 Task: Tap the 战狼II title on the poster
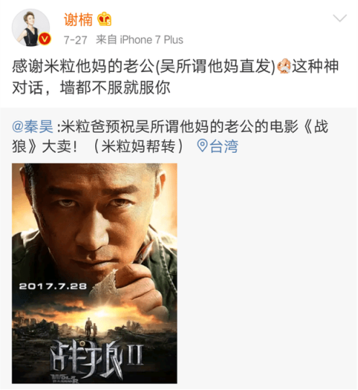pos(97,359)
